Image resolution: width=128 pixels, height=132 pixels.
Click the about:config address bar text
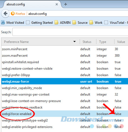pos(38,14)
